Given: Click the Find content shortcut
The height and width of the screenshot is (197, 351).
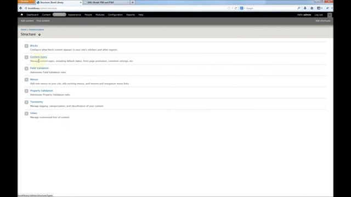Looking at the screenshot, I should click(x=43, y=21).
